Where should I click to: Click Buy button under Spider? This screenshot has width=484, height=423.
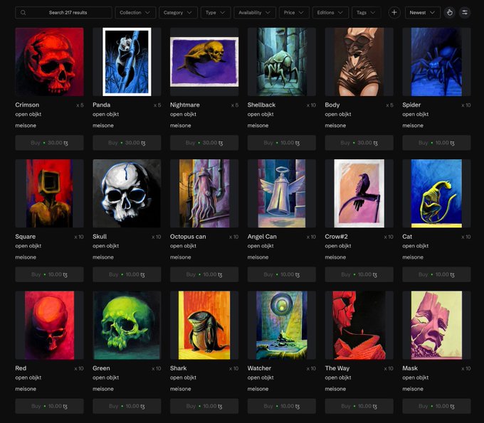tap(436, 143)
